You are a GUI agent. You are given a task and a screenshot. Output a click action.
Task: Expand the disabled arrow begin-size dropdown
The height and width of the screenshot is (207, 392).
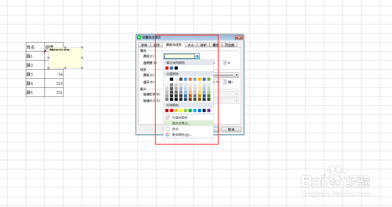coord(236,101)
